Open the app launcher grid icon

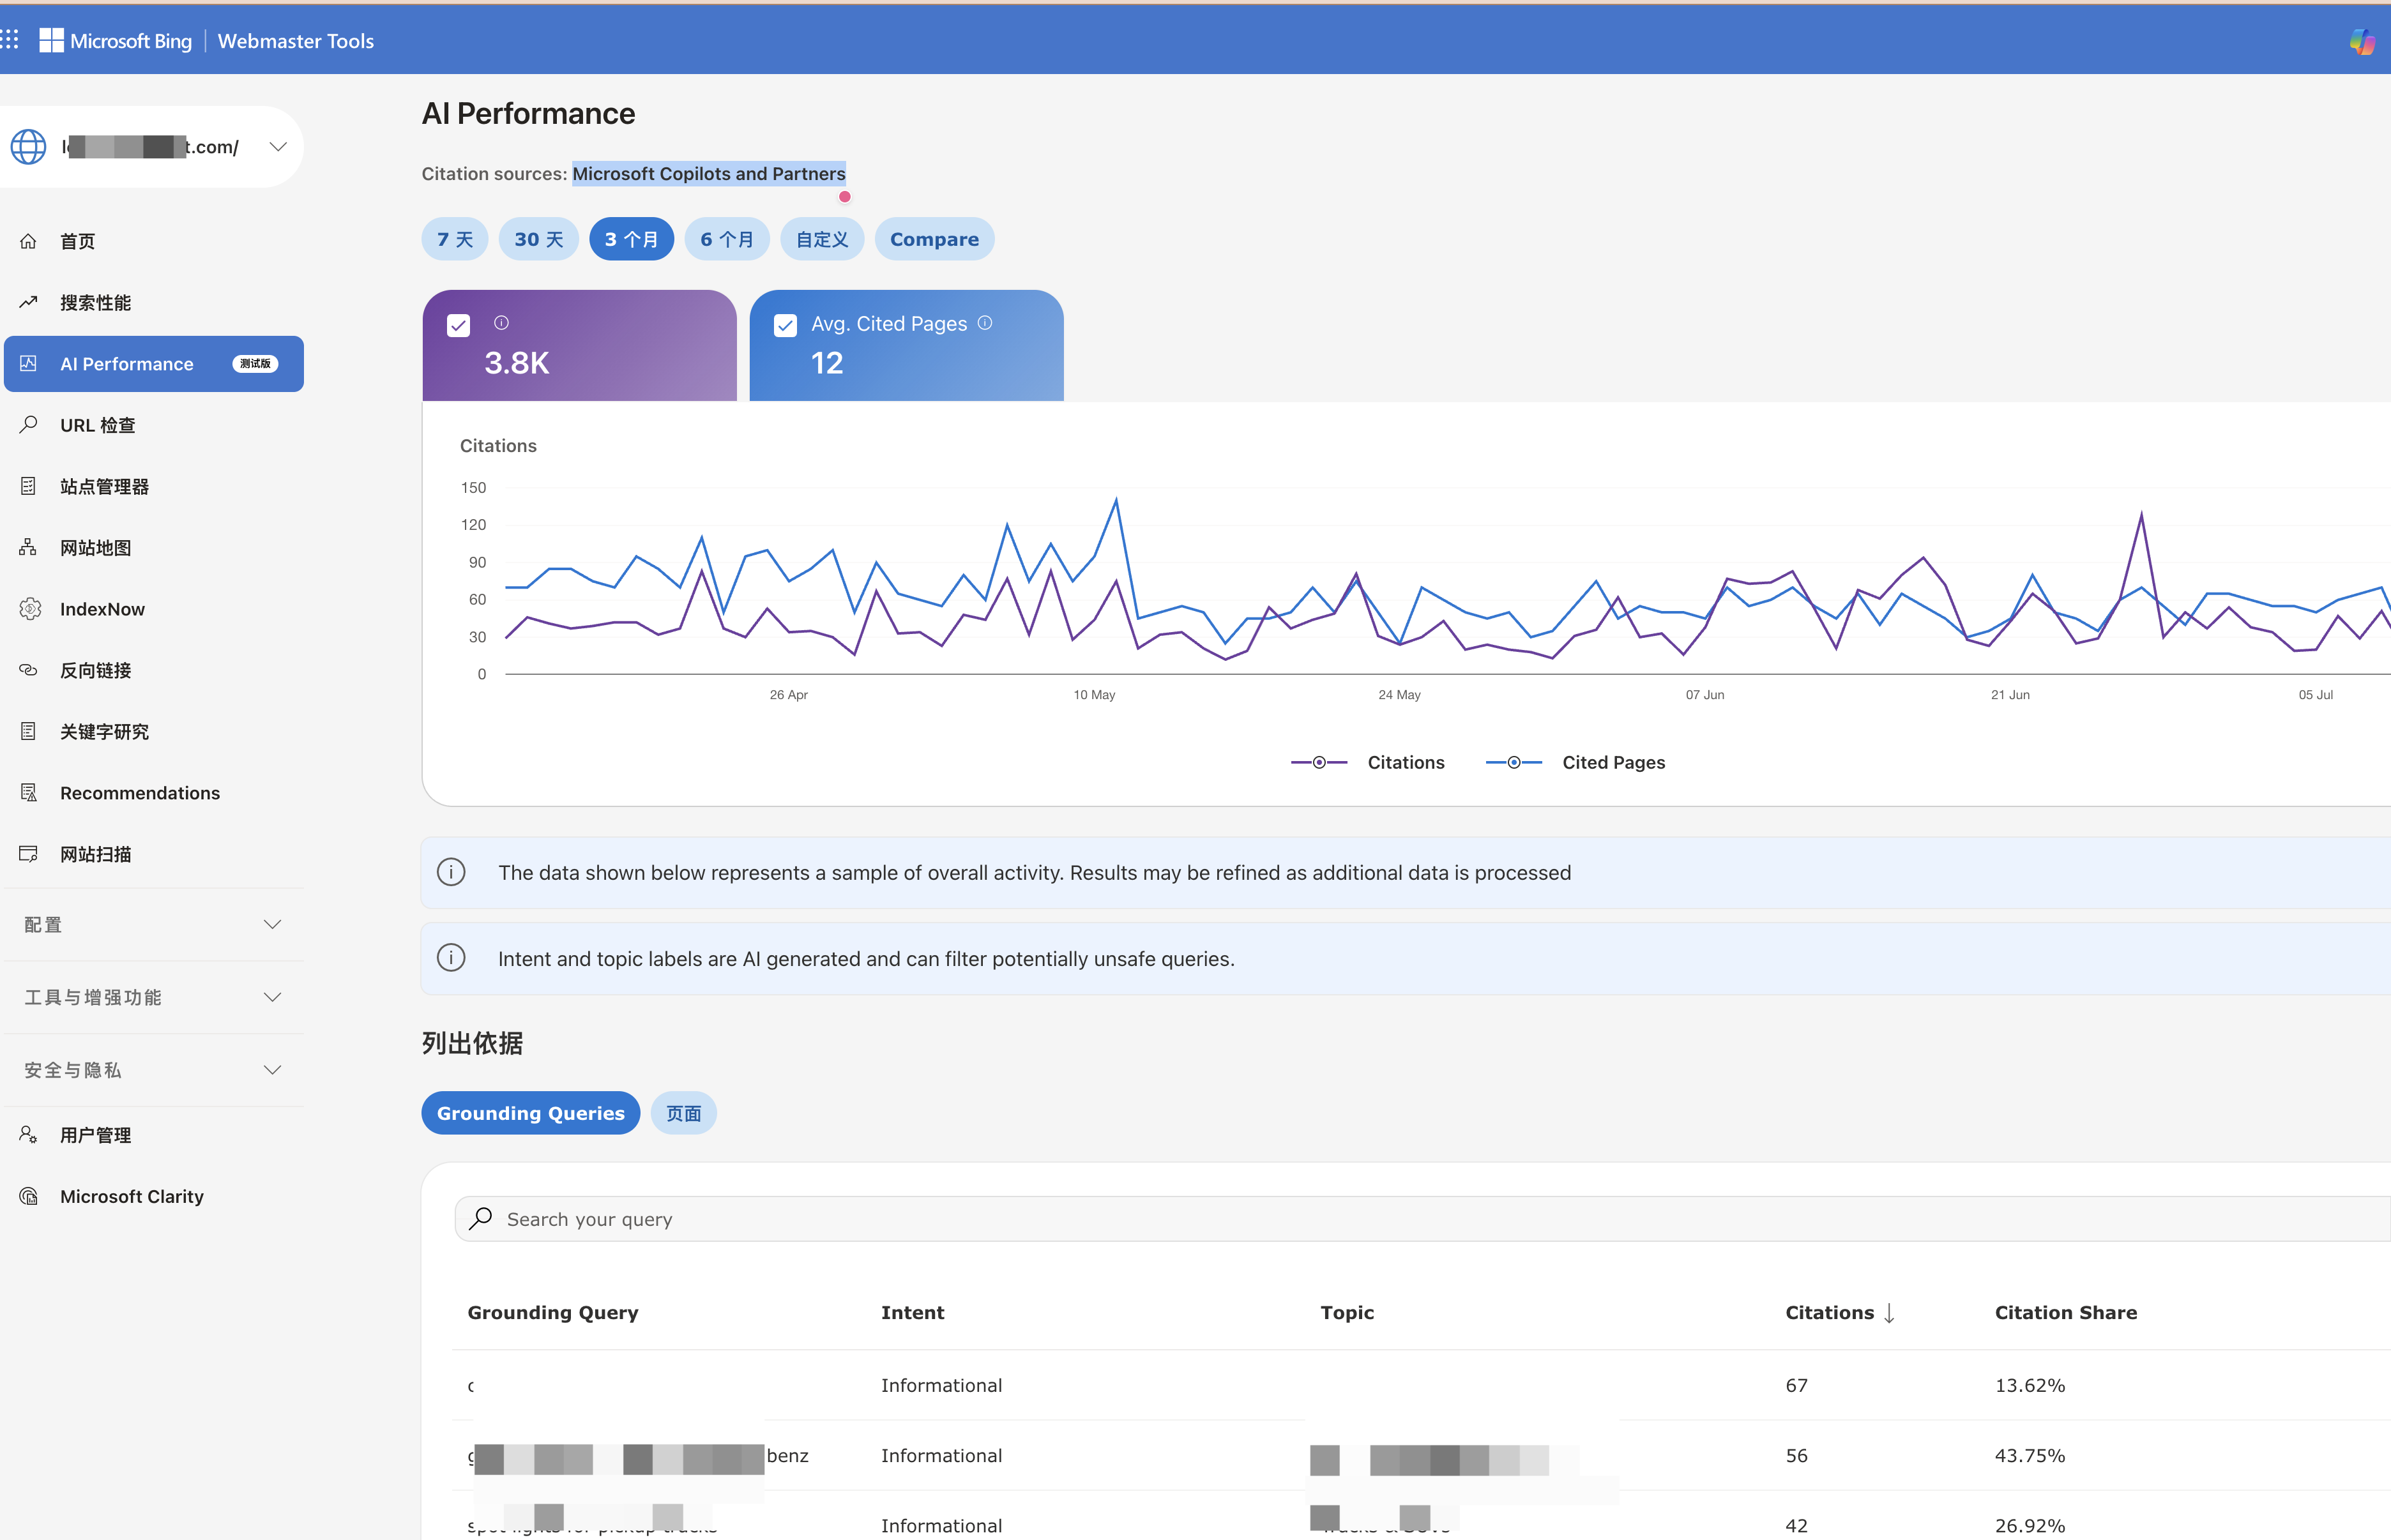pyautogui.click(x=10, y=40)
